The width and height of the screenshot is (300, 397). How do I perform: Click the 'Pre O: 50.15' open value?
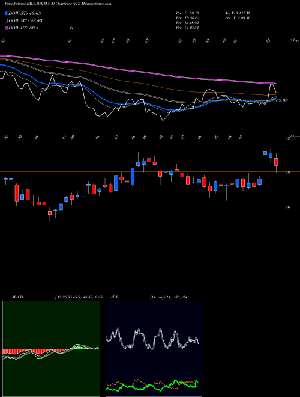tap(188, 13)
